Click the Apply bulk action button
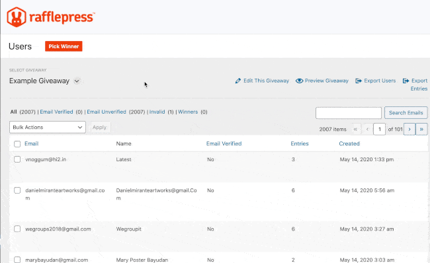 tap(99, 127)
